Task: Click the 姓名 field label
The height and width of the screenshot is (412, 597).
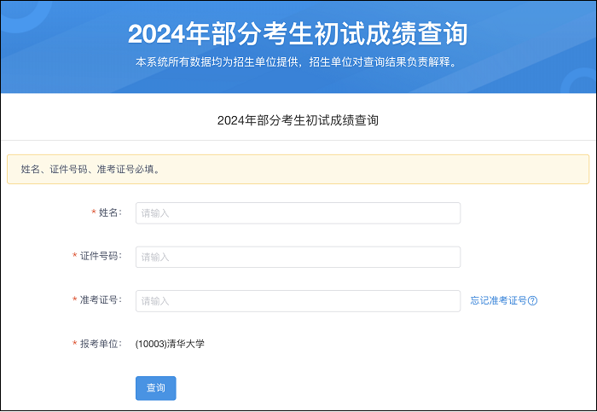Action: tap(110, 212)
